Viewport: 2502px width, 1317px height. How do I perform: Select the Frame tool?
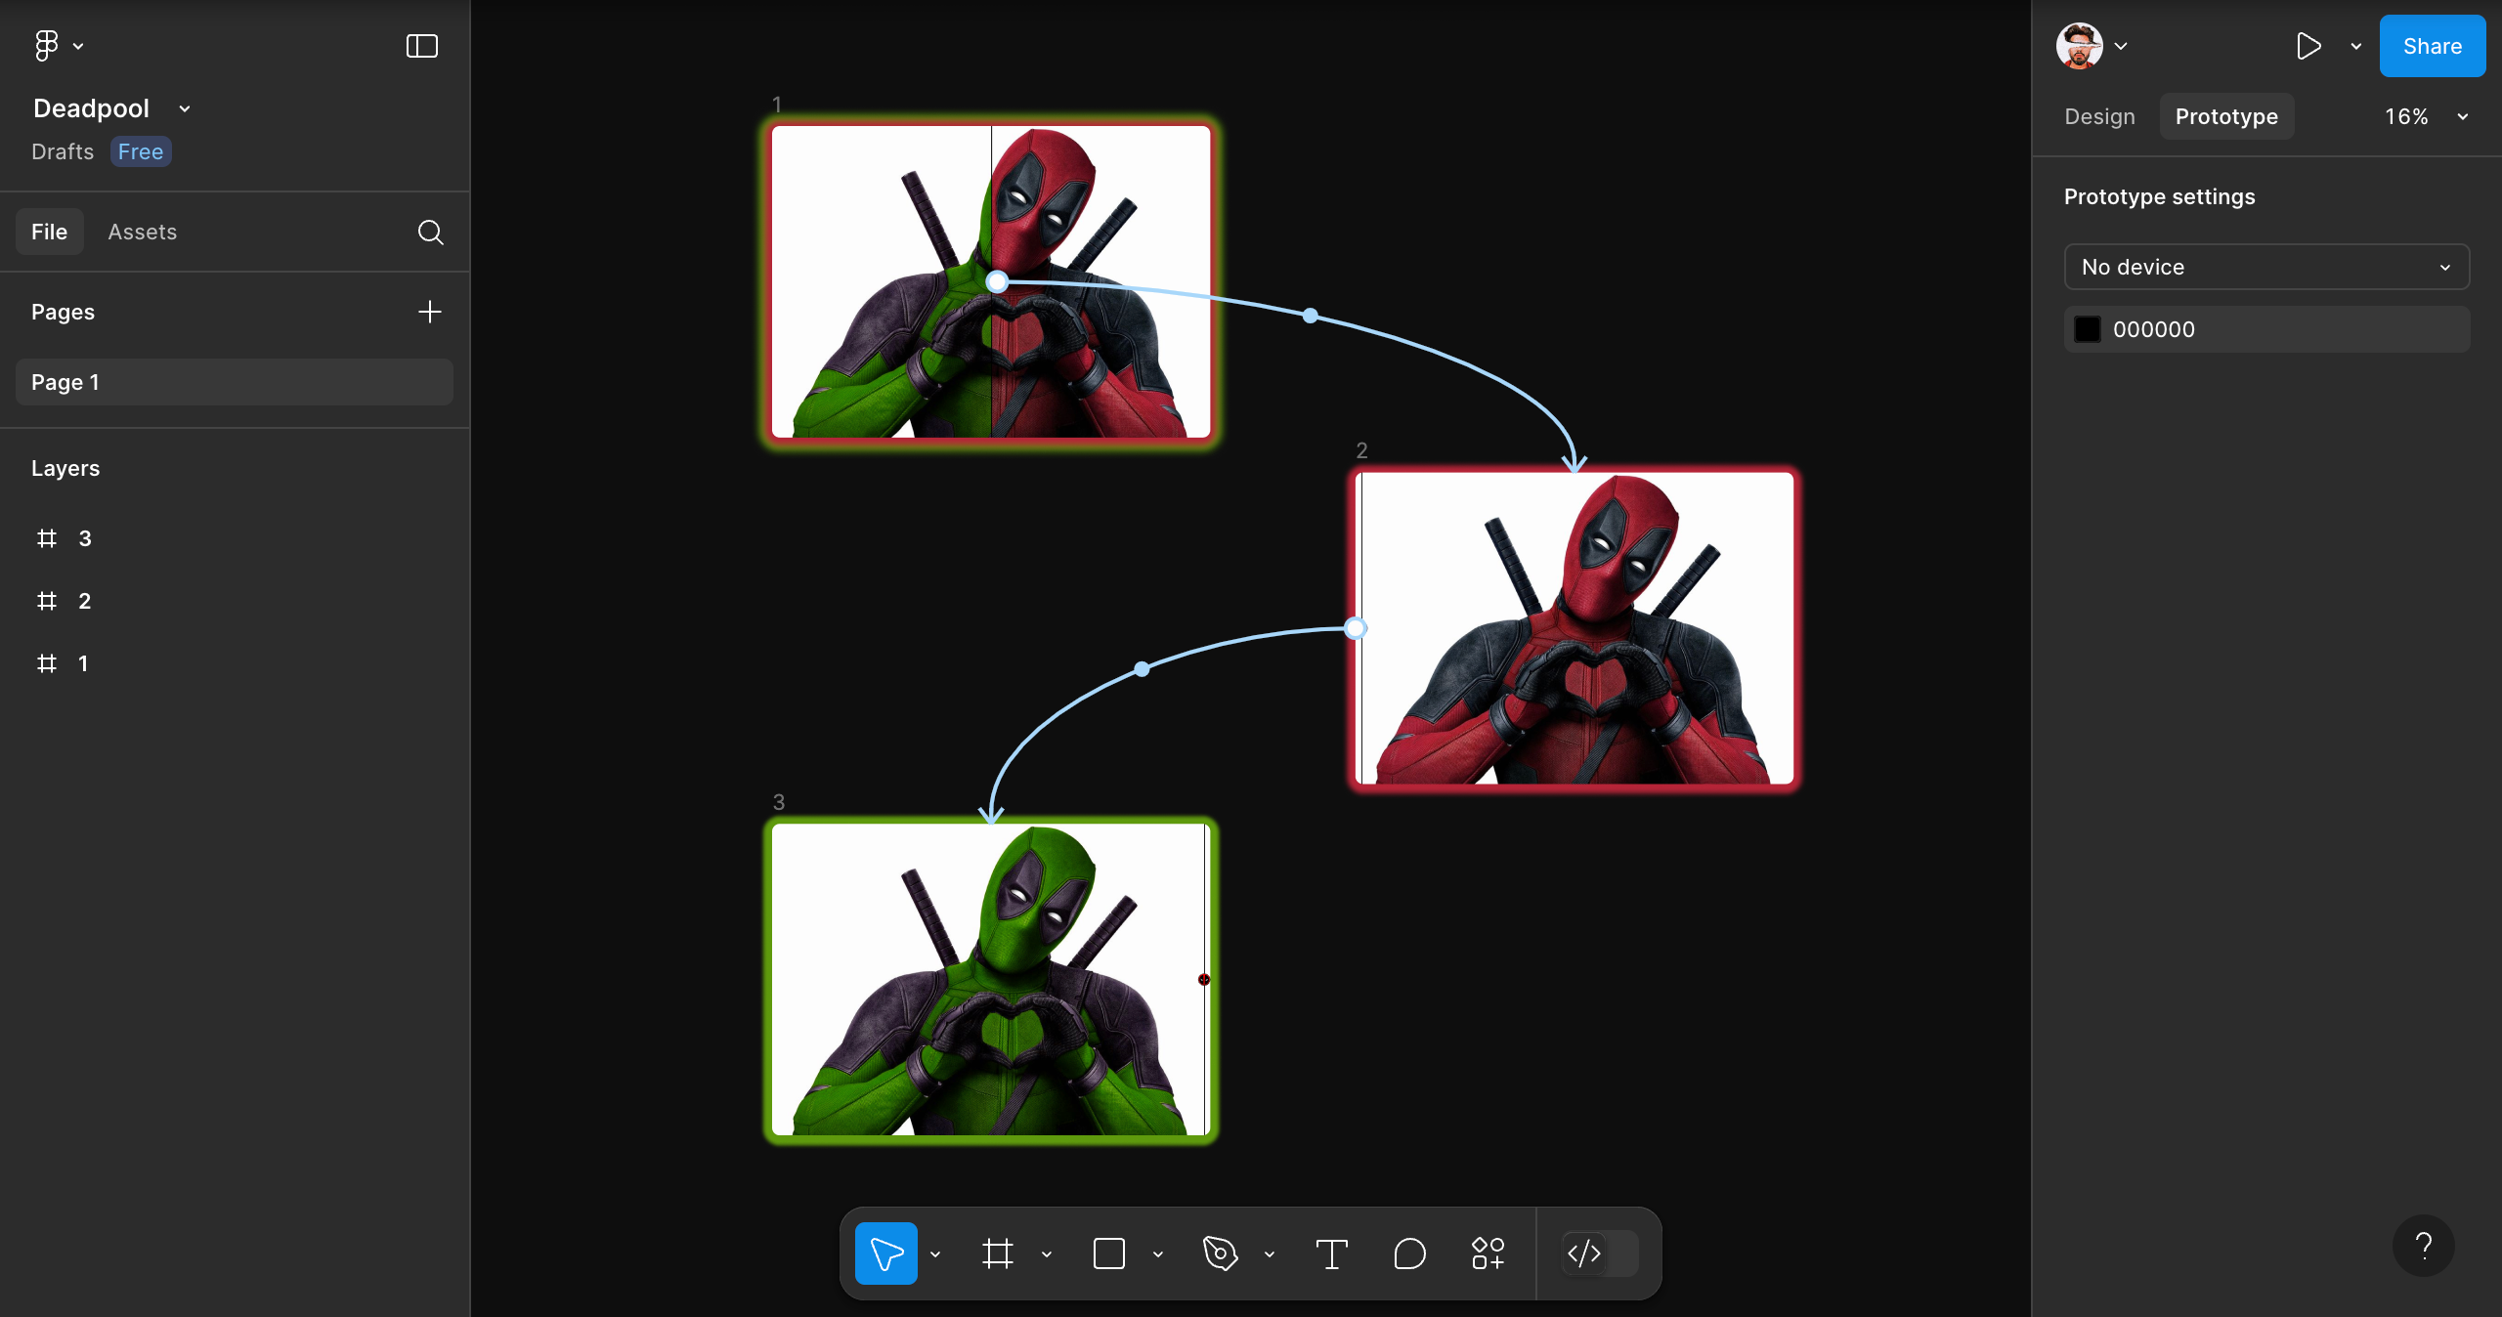[997, 1253]
